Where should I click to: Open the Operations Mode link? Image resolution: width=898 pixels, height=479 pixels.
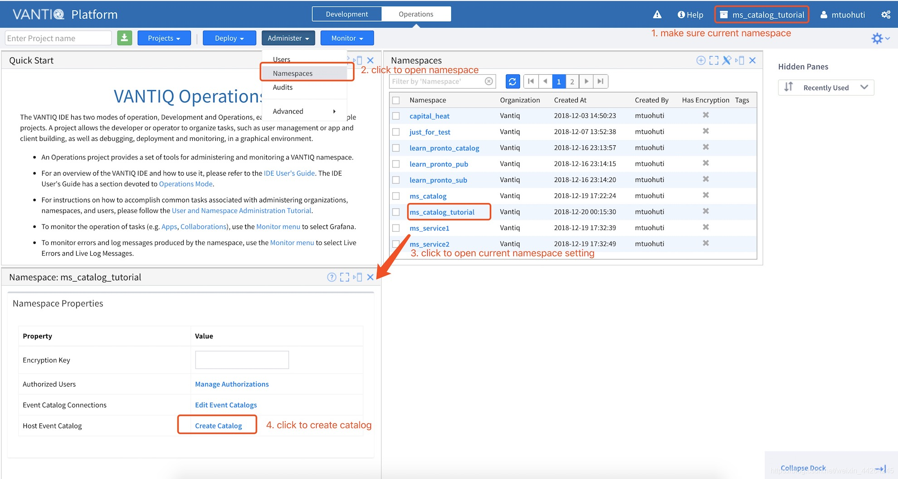click(x=186, y=184)
